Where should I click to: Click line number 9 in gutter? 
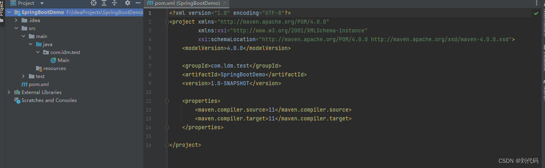click(150, 84)
